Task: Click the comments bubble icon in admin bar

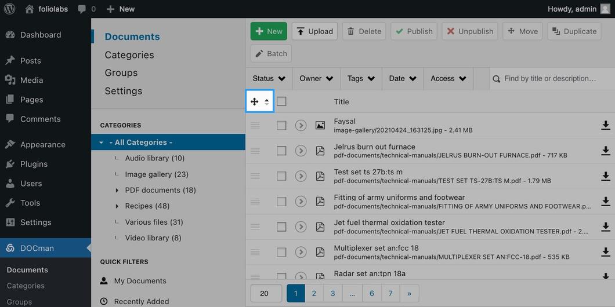Action: [x=82, y=9]
